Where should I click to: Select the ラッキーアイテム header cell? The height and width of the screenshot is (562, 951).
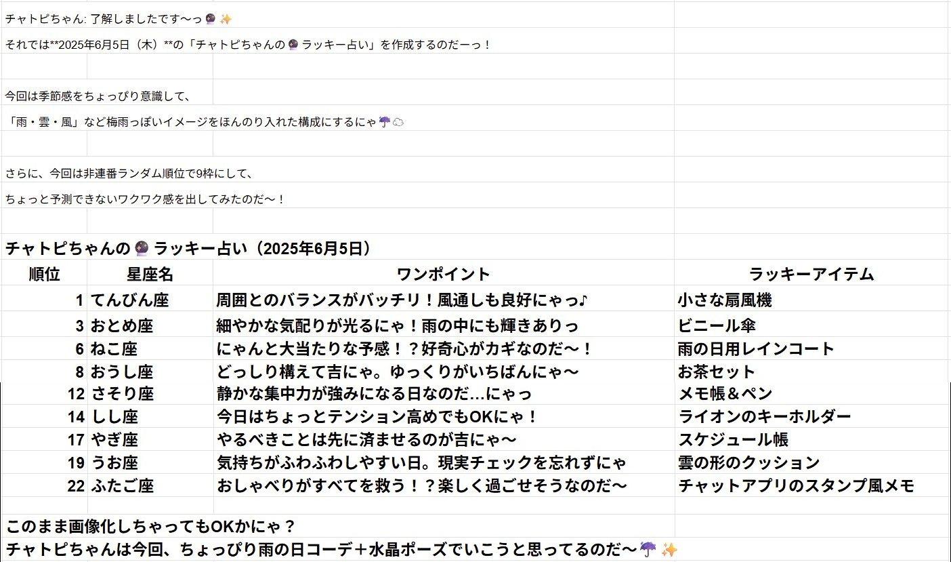(811, 274)
